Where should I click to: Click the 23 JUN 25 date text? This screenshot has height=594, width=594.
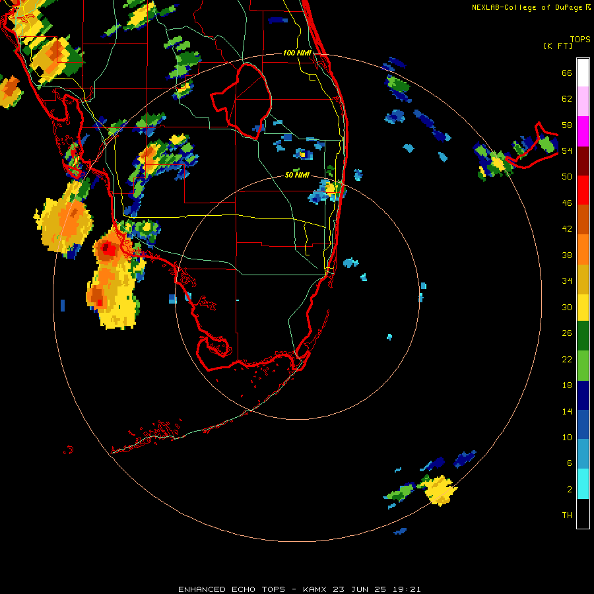tap(359, 589)
